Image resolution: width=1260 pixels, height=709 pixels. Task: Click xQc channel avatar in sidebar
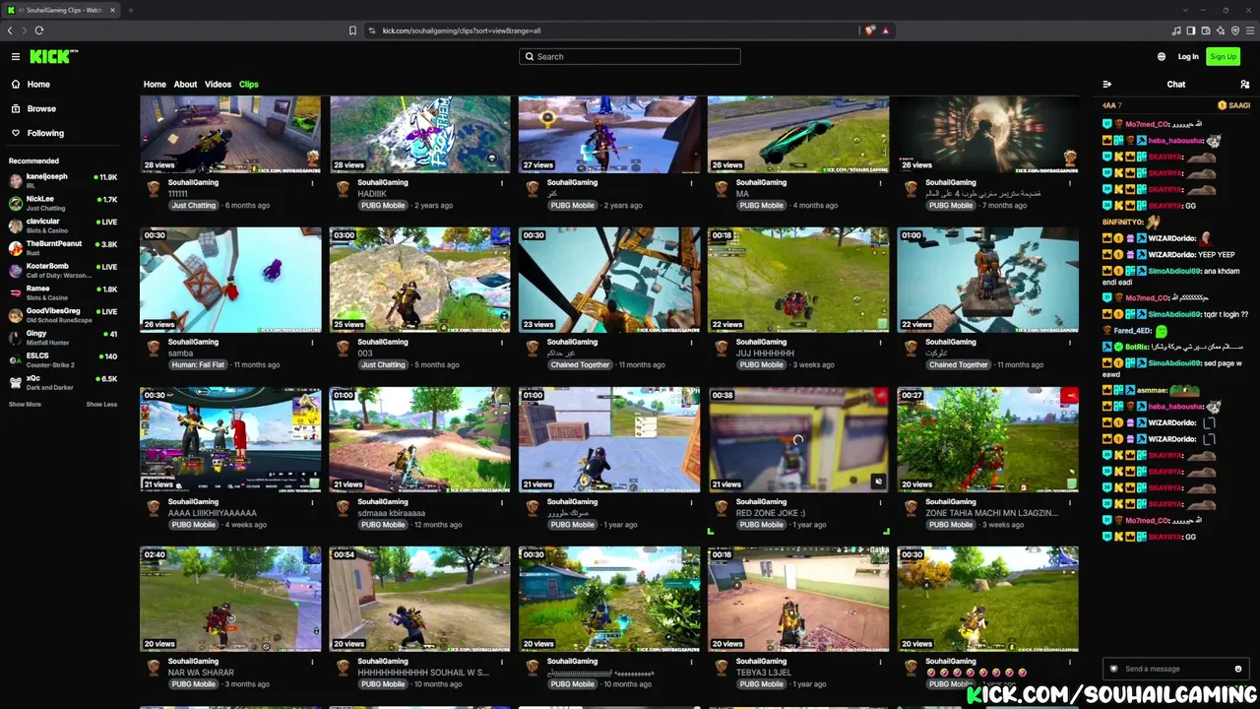coord(16,382)
